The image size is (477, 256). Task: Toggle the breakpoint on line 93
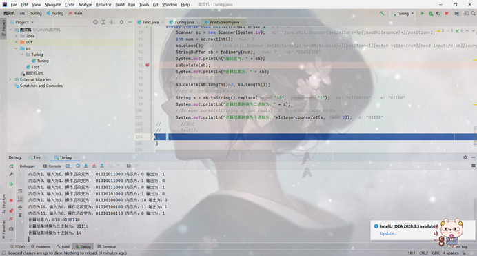(x=148, y=65)
